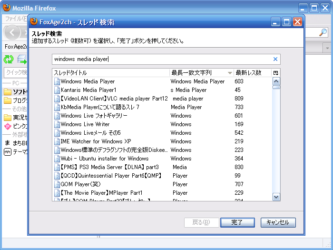This screenshot has width=333, height=250.
Task: Select the Windows Media Player thread row
Action: click(162, 81)
